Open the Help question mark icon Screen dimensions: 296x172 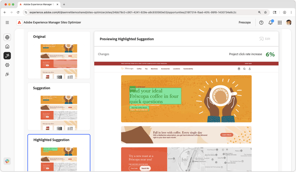(261, 23)
